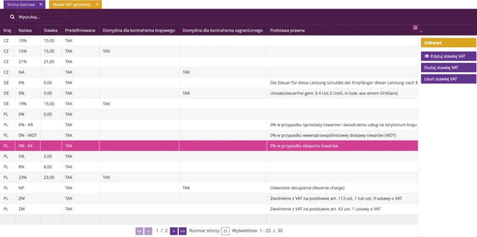Select the CZ 10% rate row

point(209,41)
